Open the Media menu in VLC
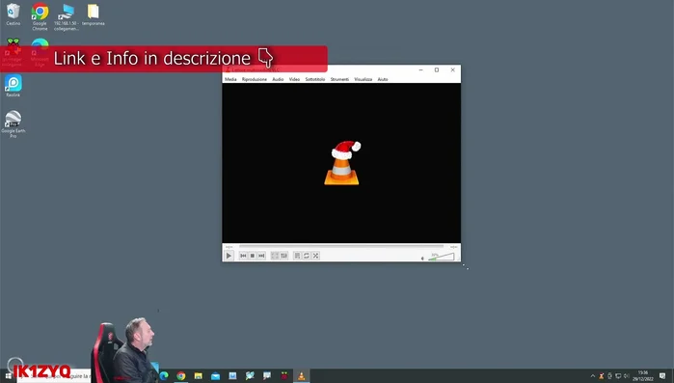This screenshot has width=674, height=383. [x=230, y=79]
